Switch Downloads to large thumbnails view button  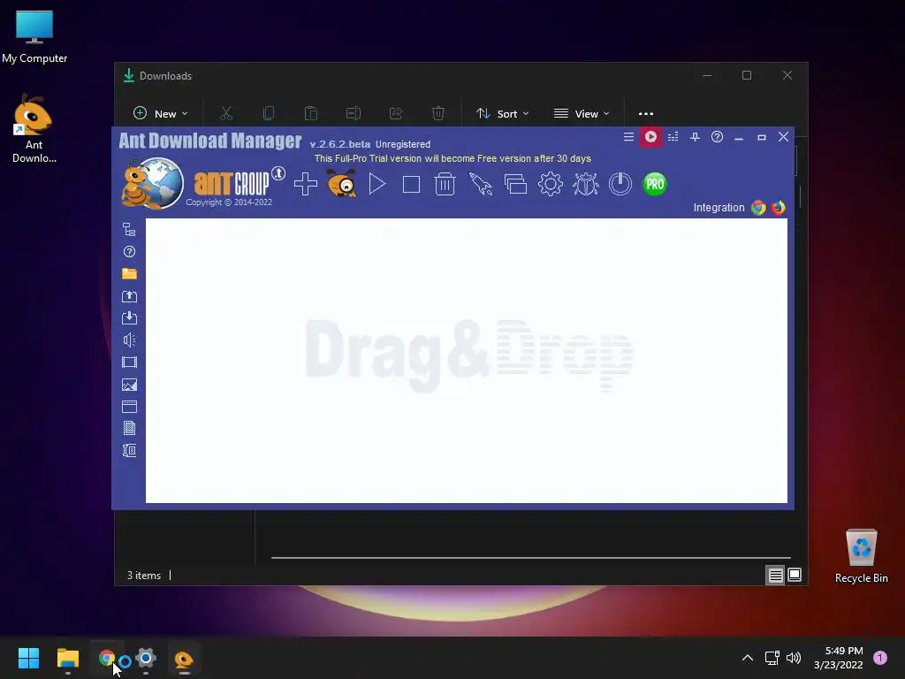795,575
